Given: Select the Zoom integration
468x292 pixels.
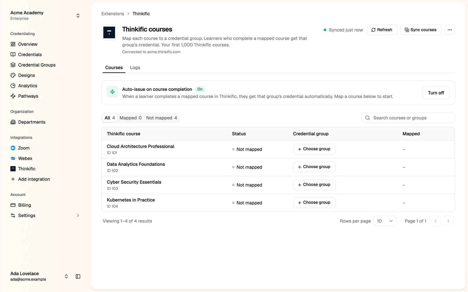Looking at the screenshot, I should [x=20, y=148].
